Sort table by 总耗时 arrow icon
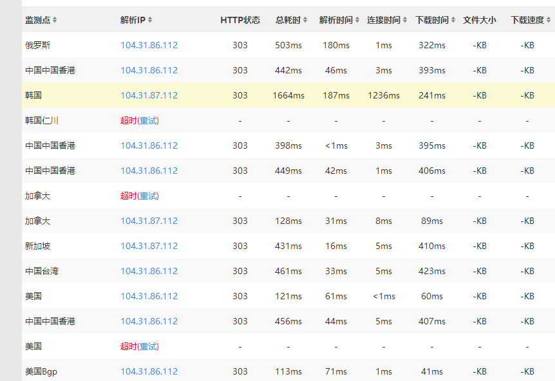Image resolution: width=555 pixels, height=381 pixels. (x=305, y=20)
